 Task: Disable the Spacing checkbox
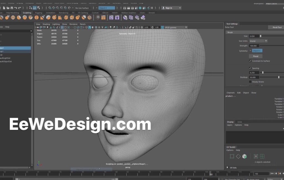pos(250,68)
